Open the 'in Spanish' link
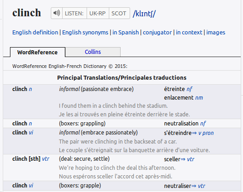243x192 pixels. pos(126,33)
